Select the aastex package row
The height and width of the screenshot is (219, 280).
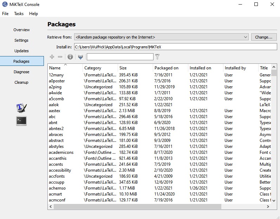point(159,111)
